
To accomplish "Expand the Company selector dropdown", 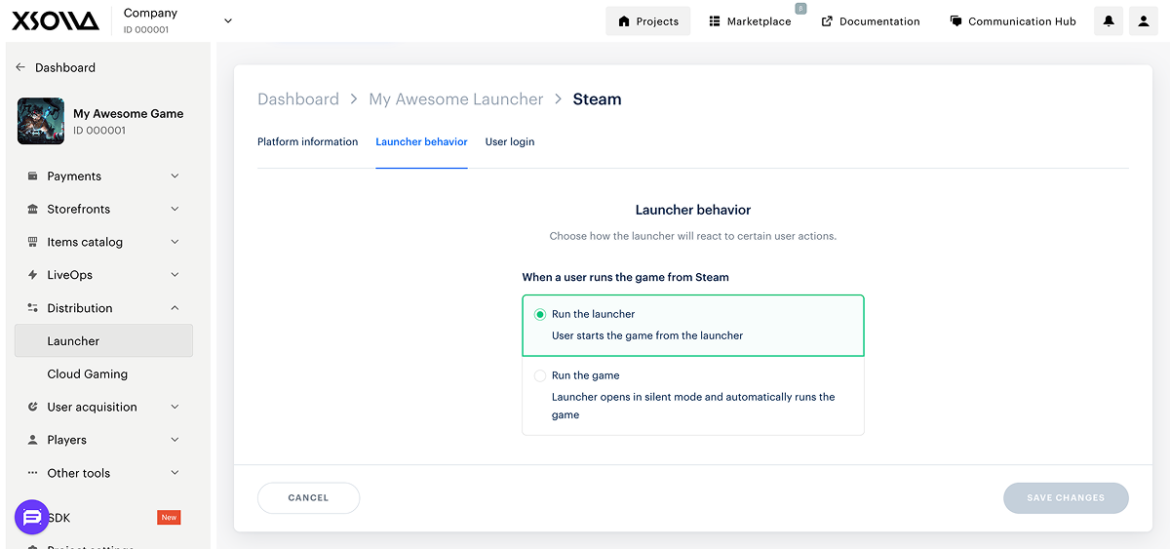I will pos(228,20).
